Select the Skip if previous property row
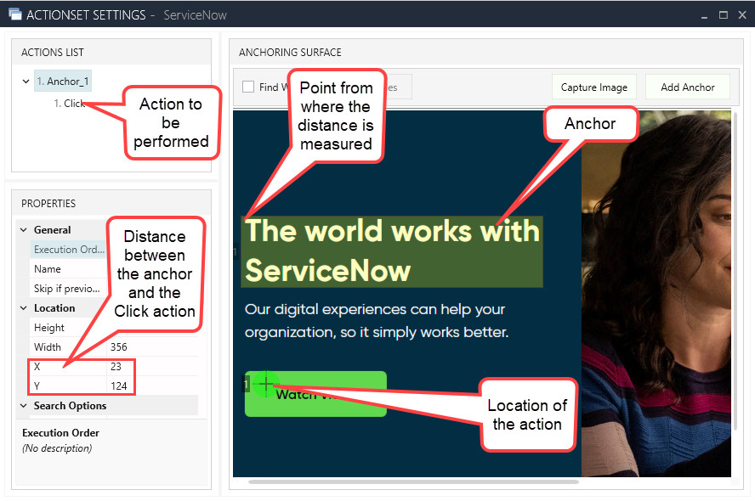This screenshot has width=755, height=501. (x=68, y=289)
